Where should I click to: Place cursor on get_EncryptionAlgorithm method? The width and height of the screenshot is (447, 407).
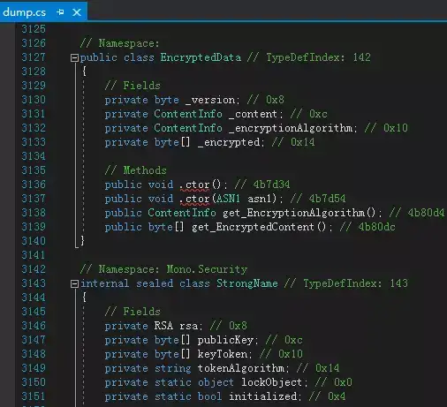[293, 213]
